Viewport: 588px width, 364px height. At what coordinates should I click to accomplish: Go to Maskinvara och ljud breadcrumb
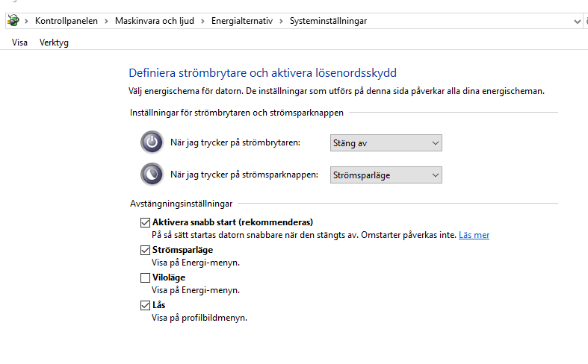(155, 21)
